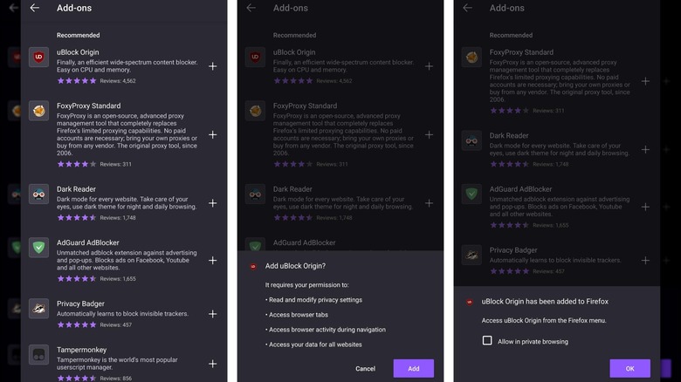
Task: Go back using the arrow in the left Add-ons header
Action: (34, 8)
